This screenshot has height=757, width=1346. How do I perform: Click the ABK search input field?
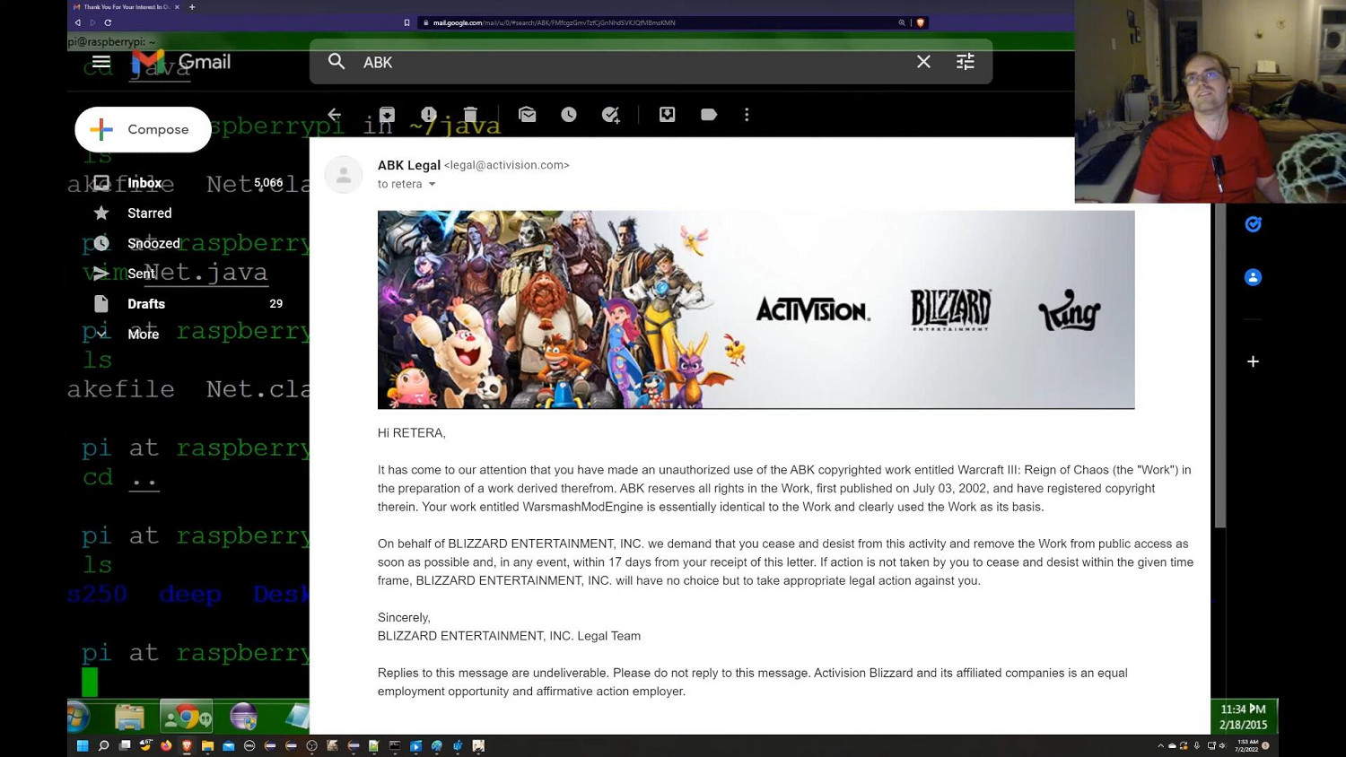click(628, 62)
